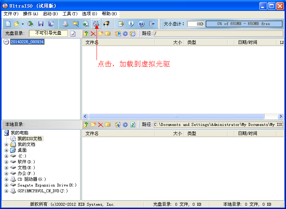286x209 pixels.
Task: Click the blue gear icon in local toolbar
Action: point(125,125)
